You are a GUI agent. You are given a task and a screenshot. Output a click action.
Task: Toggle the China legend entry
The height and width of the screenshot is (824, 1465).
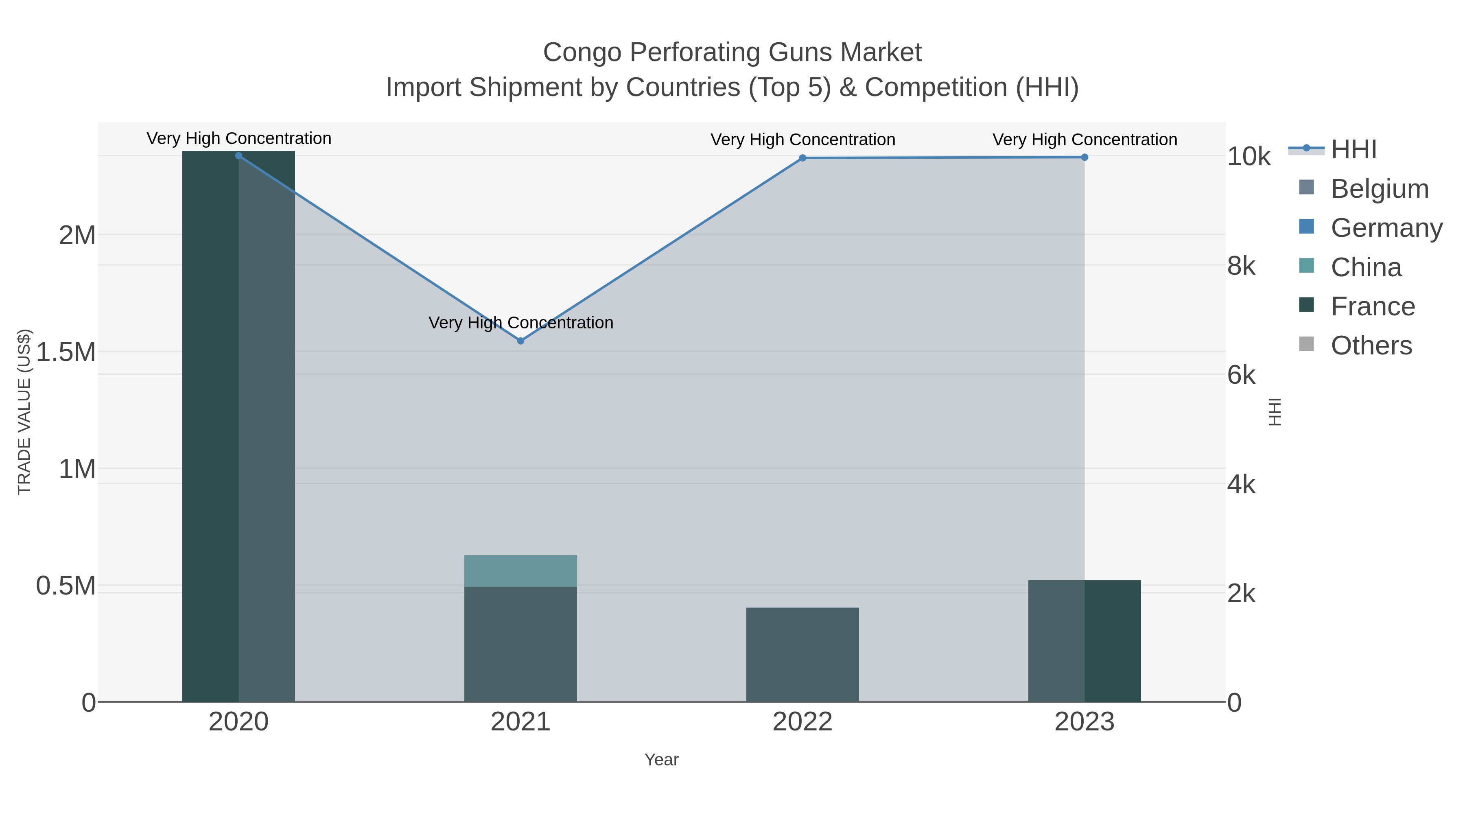point(1351,267)
